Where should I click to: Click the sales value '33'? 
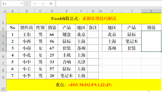tap(52, 62)
